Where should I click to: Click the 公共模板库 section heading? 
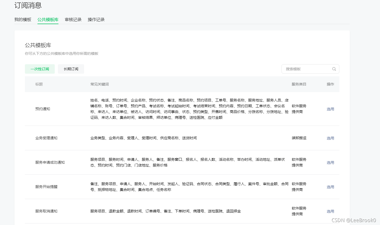click(38, 45)
